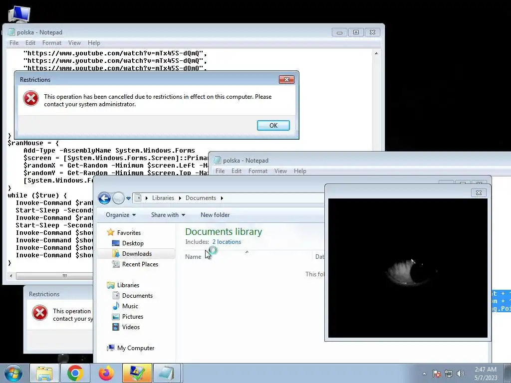Close the top Restrictions error dialog
511x383 pixels.
click(x=286, y=79)
